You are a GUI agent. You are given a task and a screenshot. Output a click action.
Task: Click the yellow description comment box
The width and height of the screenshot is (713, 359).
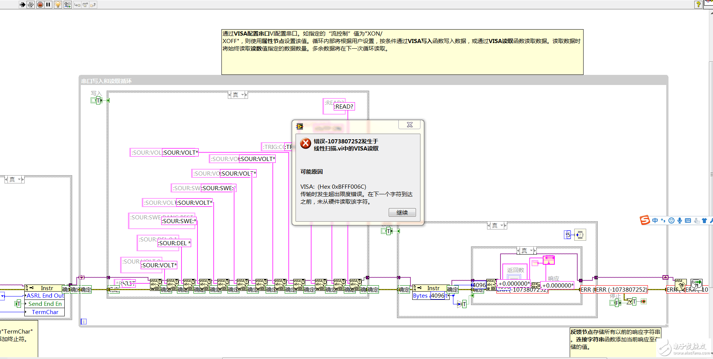coord(402,52)
